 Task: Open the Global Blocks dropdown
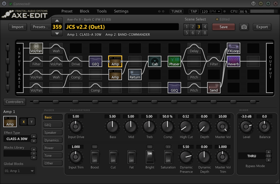pos(20,171)
